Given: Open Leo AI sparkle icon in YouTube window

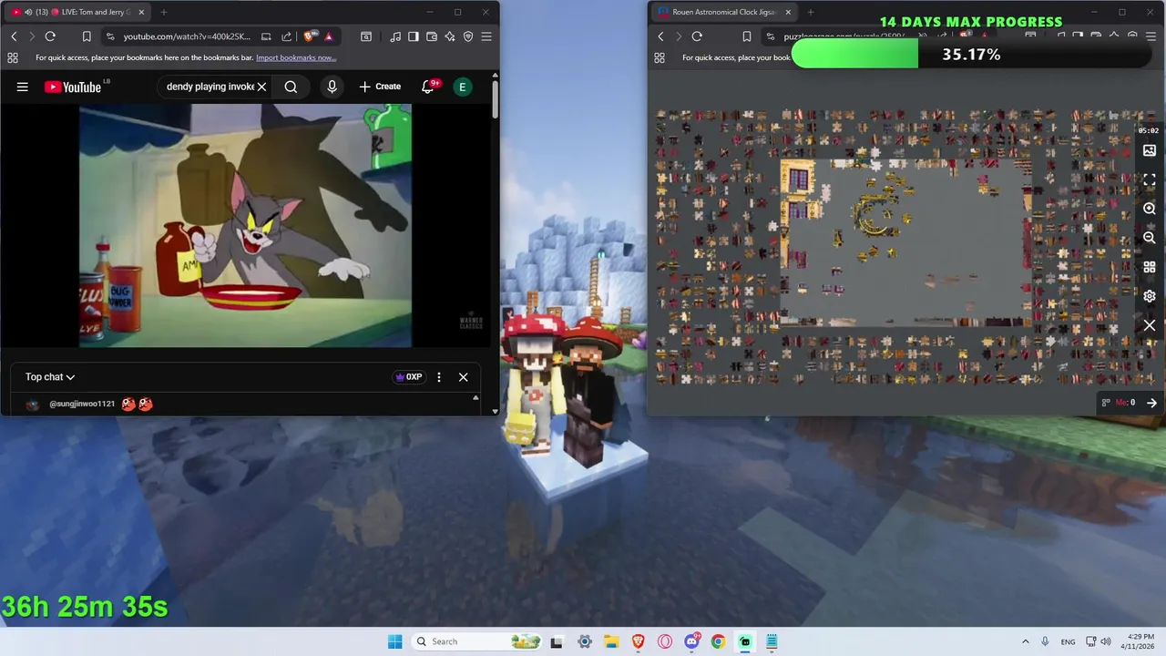Looking at the screenshot, I should pos(450,36).
